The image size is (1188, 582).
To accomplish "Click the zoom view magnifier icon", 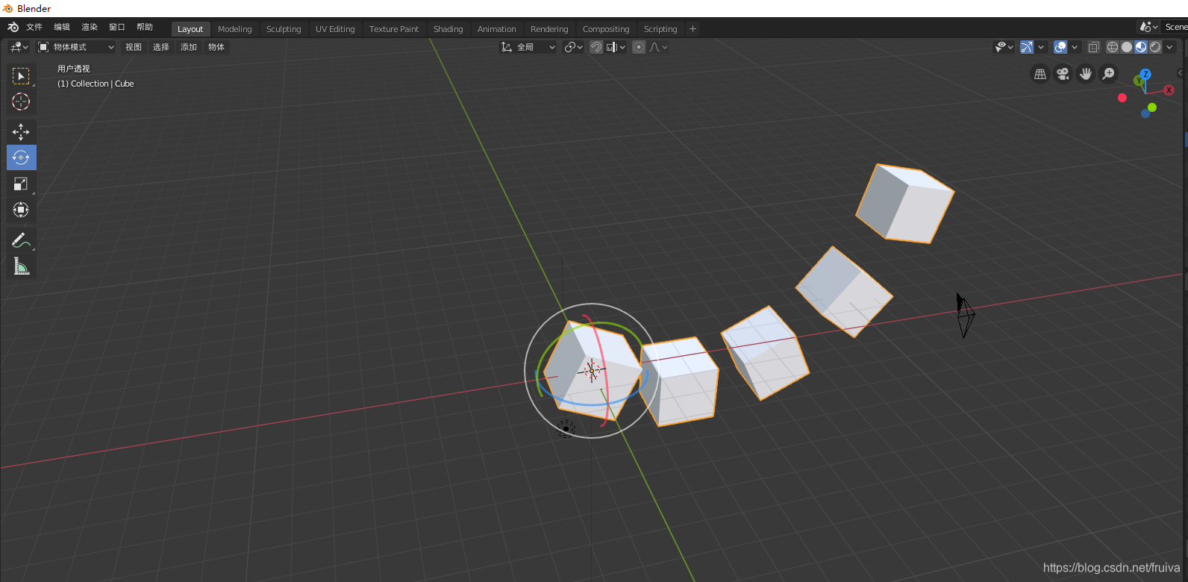I will point(1109,74).
